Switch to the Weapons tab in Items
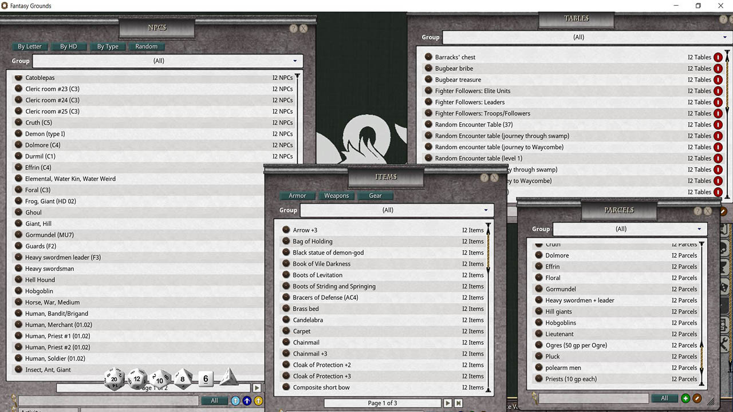 pos(336,196)
